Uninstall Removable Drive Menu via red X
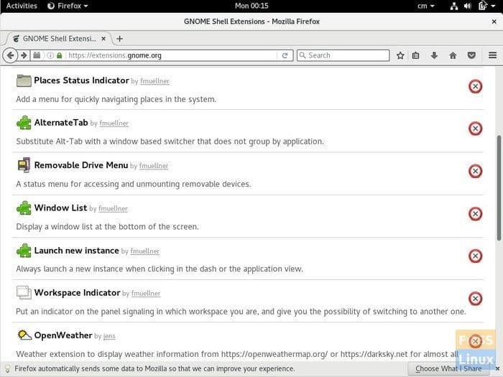503x377 pixels. tap(475, 171)
